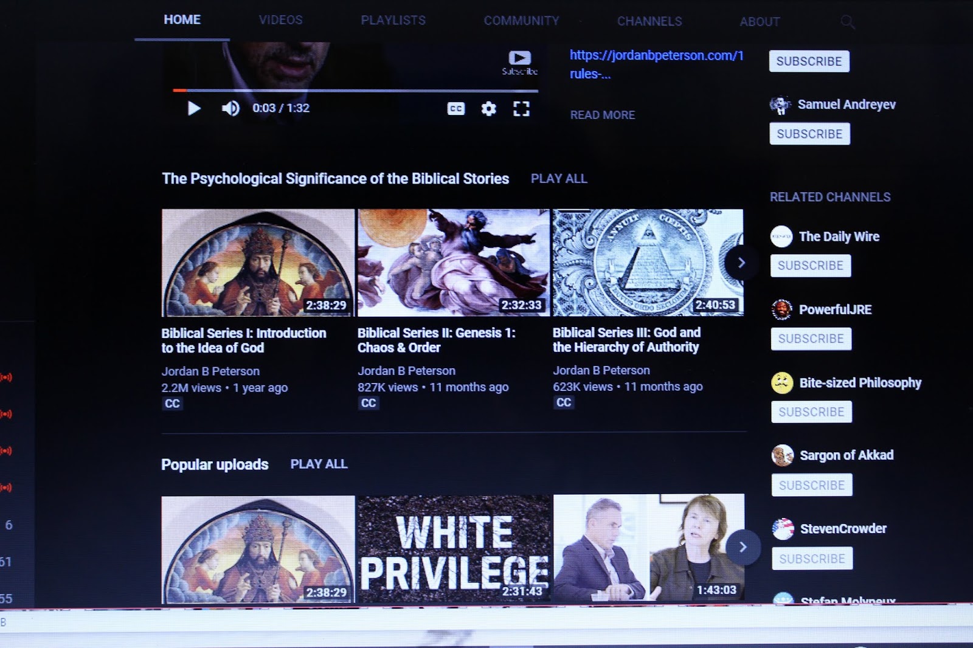Subscribe with the topmost SUBSCRIBE button
Image resolution: width=973 pixels, height=648 pixels.
click(809, 61)
